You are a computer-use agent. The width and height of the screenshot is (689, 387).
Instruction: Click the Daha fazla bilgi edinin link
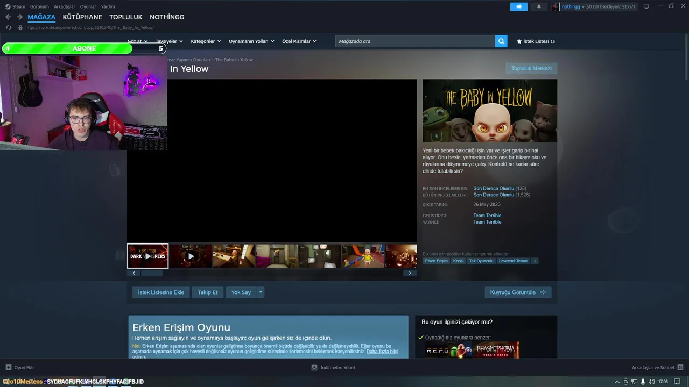[x=382, y=352]
